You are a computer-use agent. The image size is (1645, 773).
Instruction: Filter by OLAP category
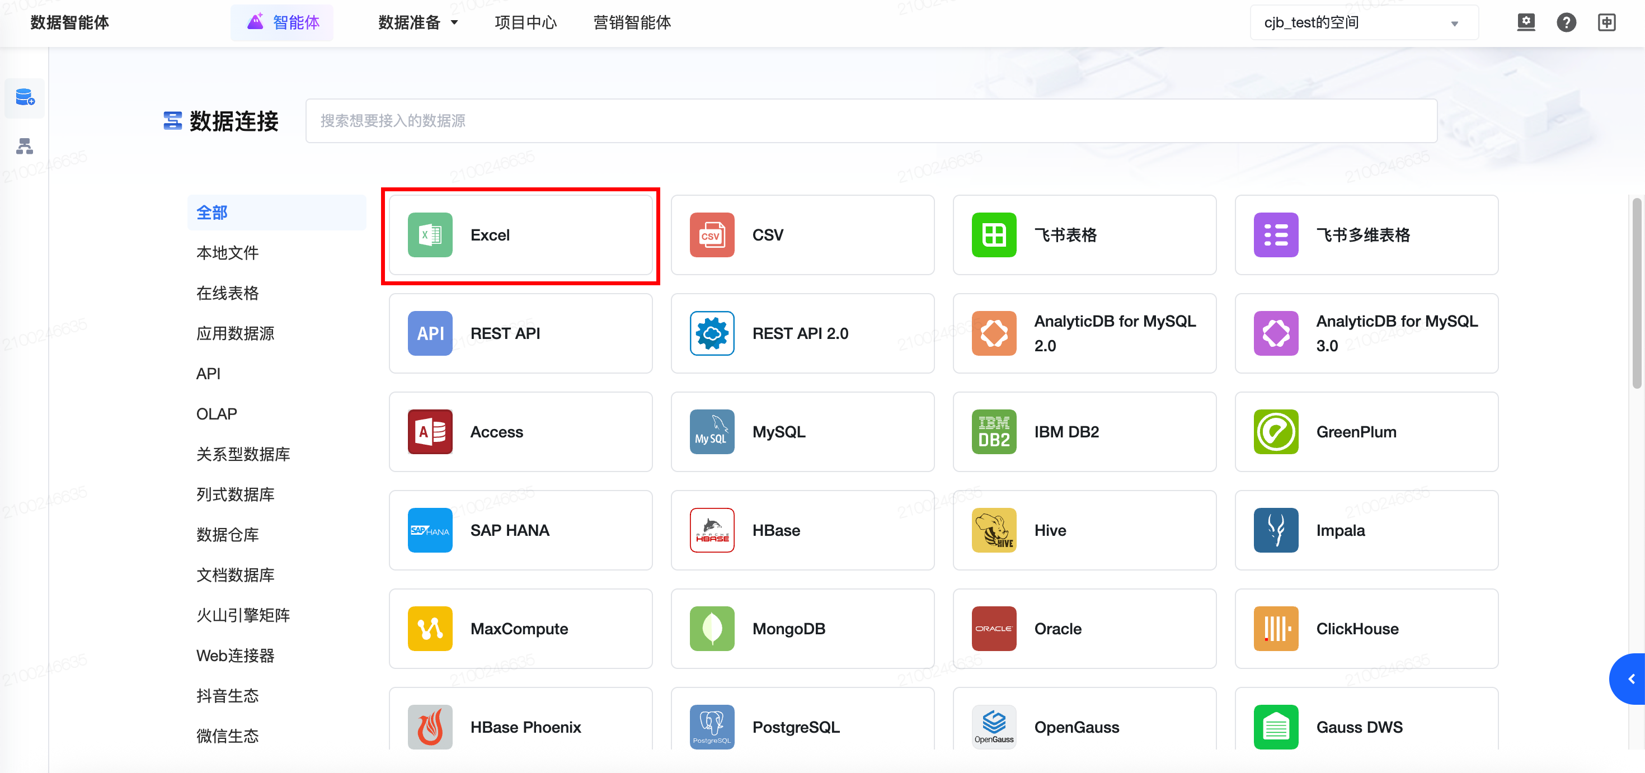click(x=217, y=414)
